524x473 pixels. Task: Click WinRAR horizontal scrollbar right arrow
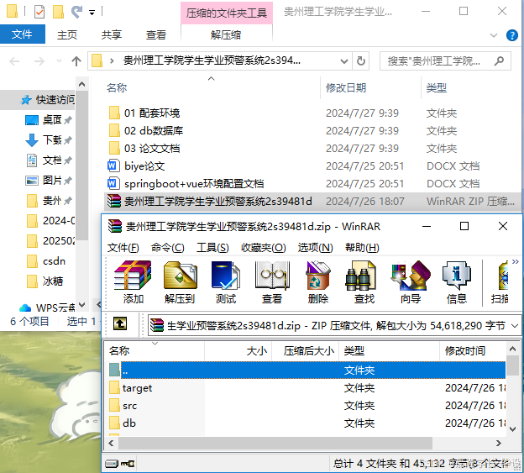499,444
